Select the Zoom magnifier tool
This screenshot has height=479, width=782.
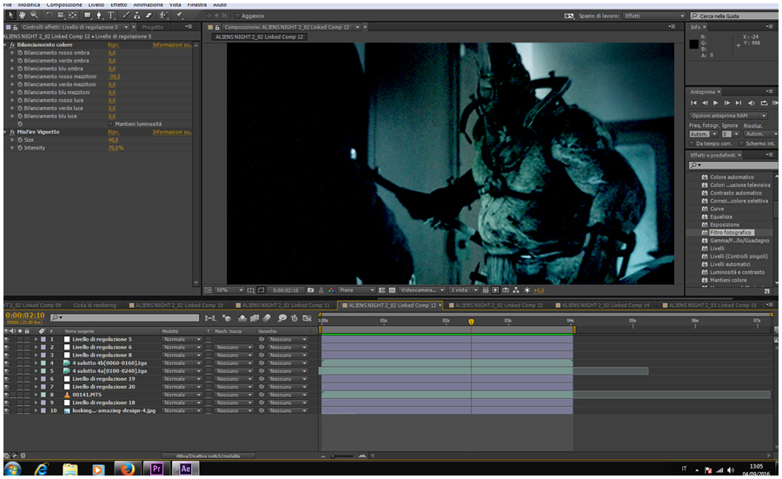coord(33,16)
